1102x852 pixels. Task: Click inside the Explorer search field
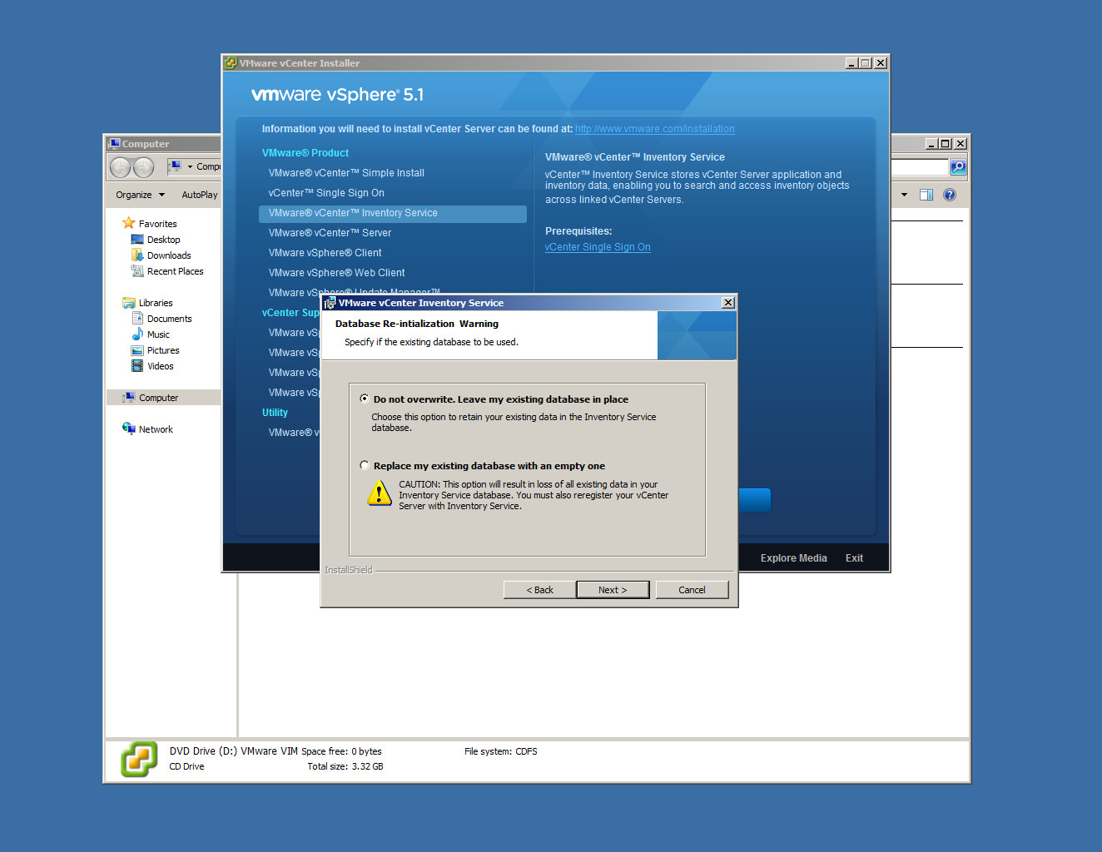[x=919, y=167]
